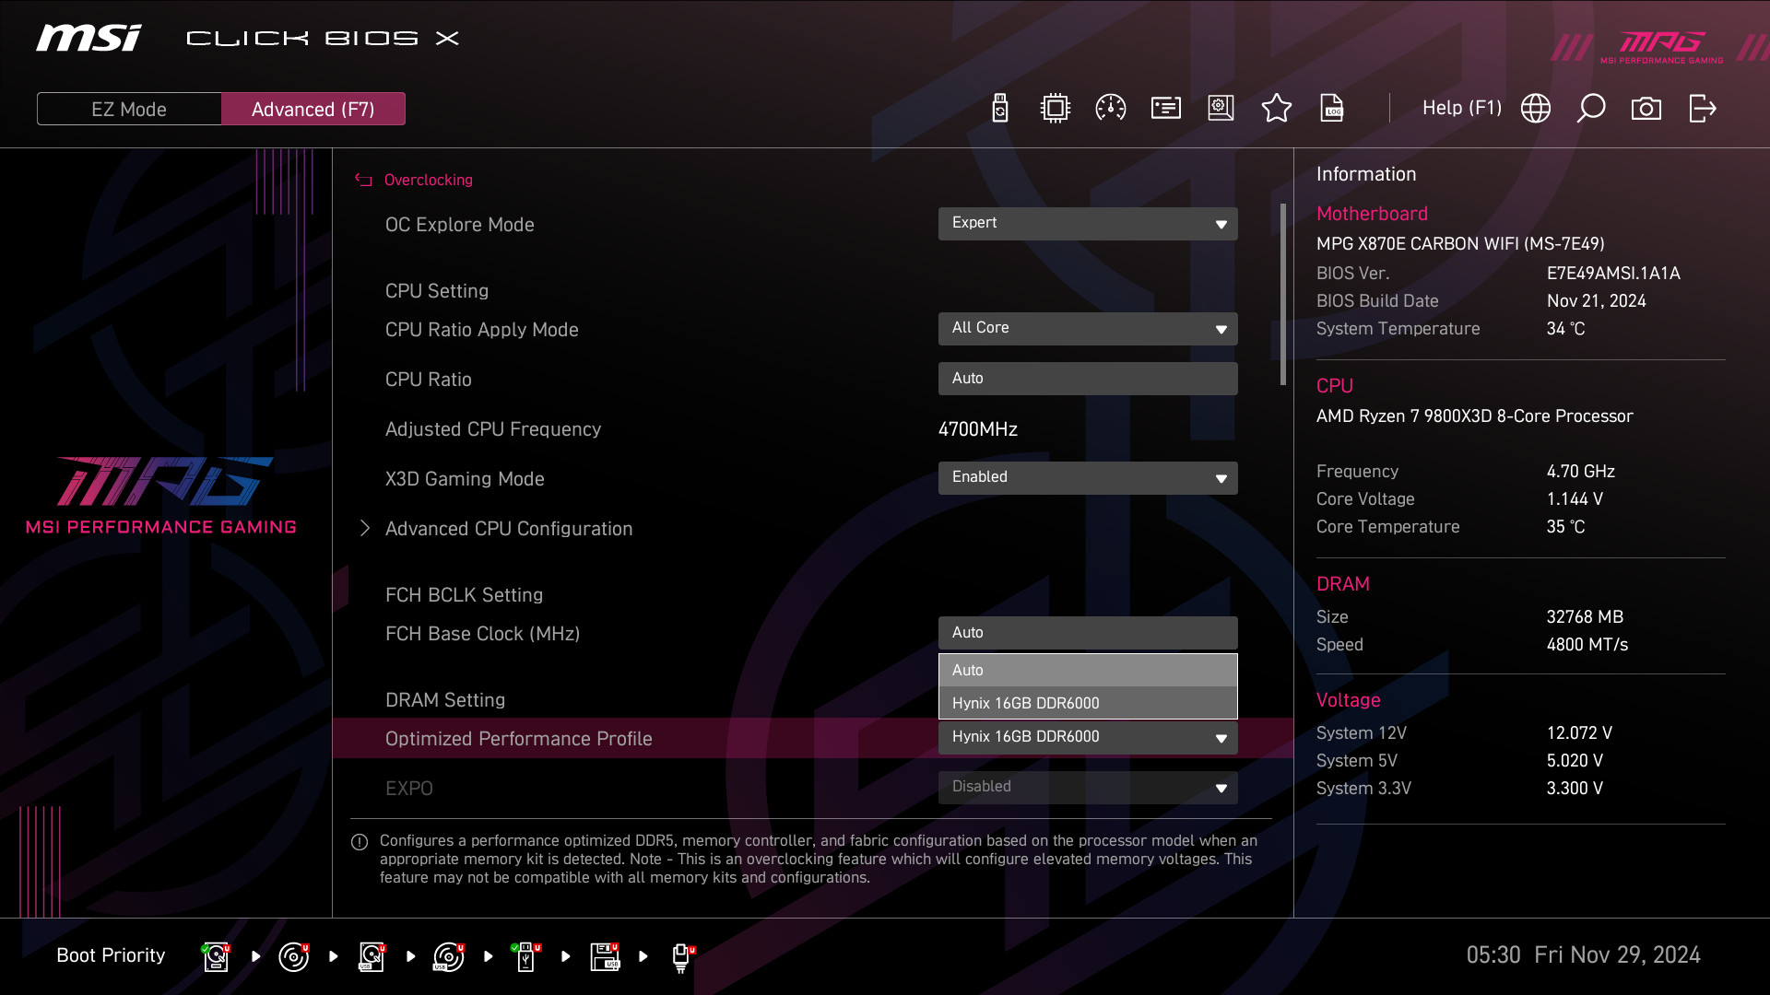The width and height of the screenshot is (1770, 995).
Task: Select the Optimized Performance Profile row
Action: tap(812, 738)
